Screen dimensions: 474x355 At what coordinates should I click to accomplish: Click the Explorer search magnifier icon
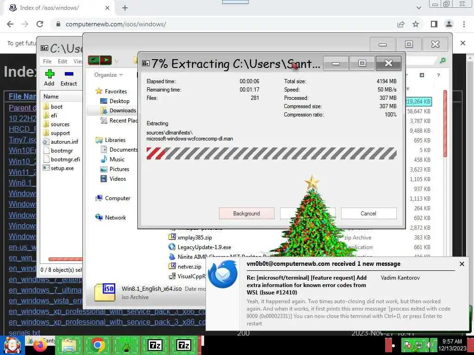point(442,61)
